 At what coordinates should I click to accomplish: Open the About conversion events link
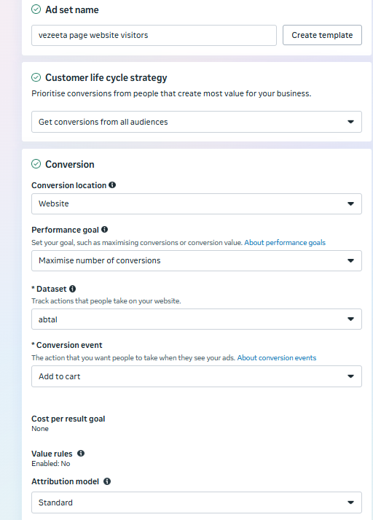(x=277, y=358)
